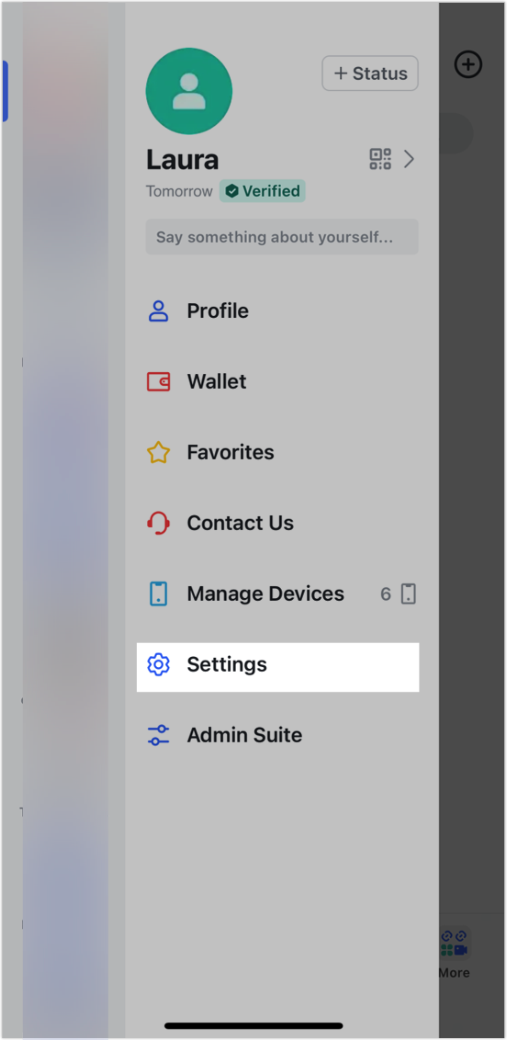The height and width of the screenshot is (1040, 507).
Task: Tap the green profile avatar picture
Action: pyautogui.click(x=189, y=92)
